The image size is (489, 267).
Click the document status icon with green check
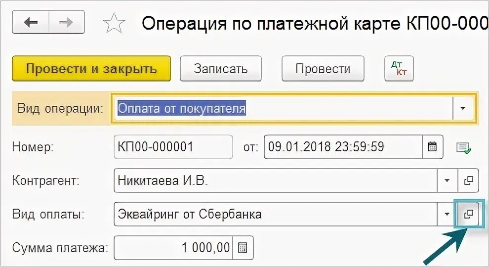pos(463,148)
